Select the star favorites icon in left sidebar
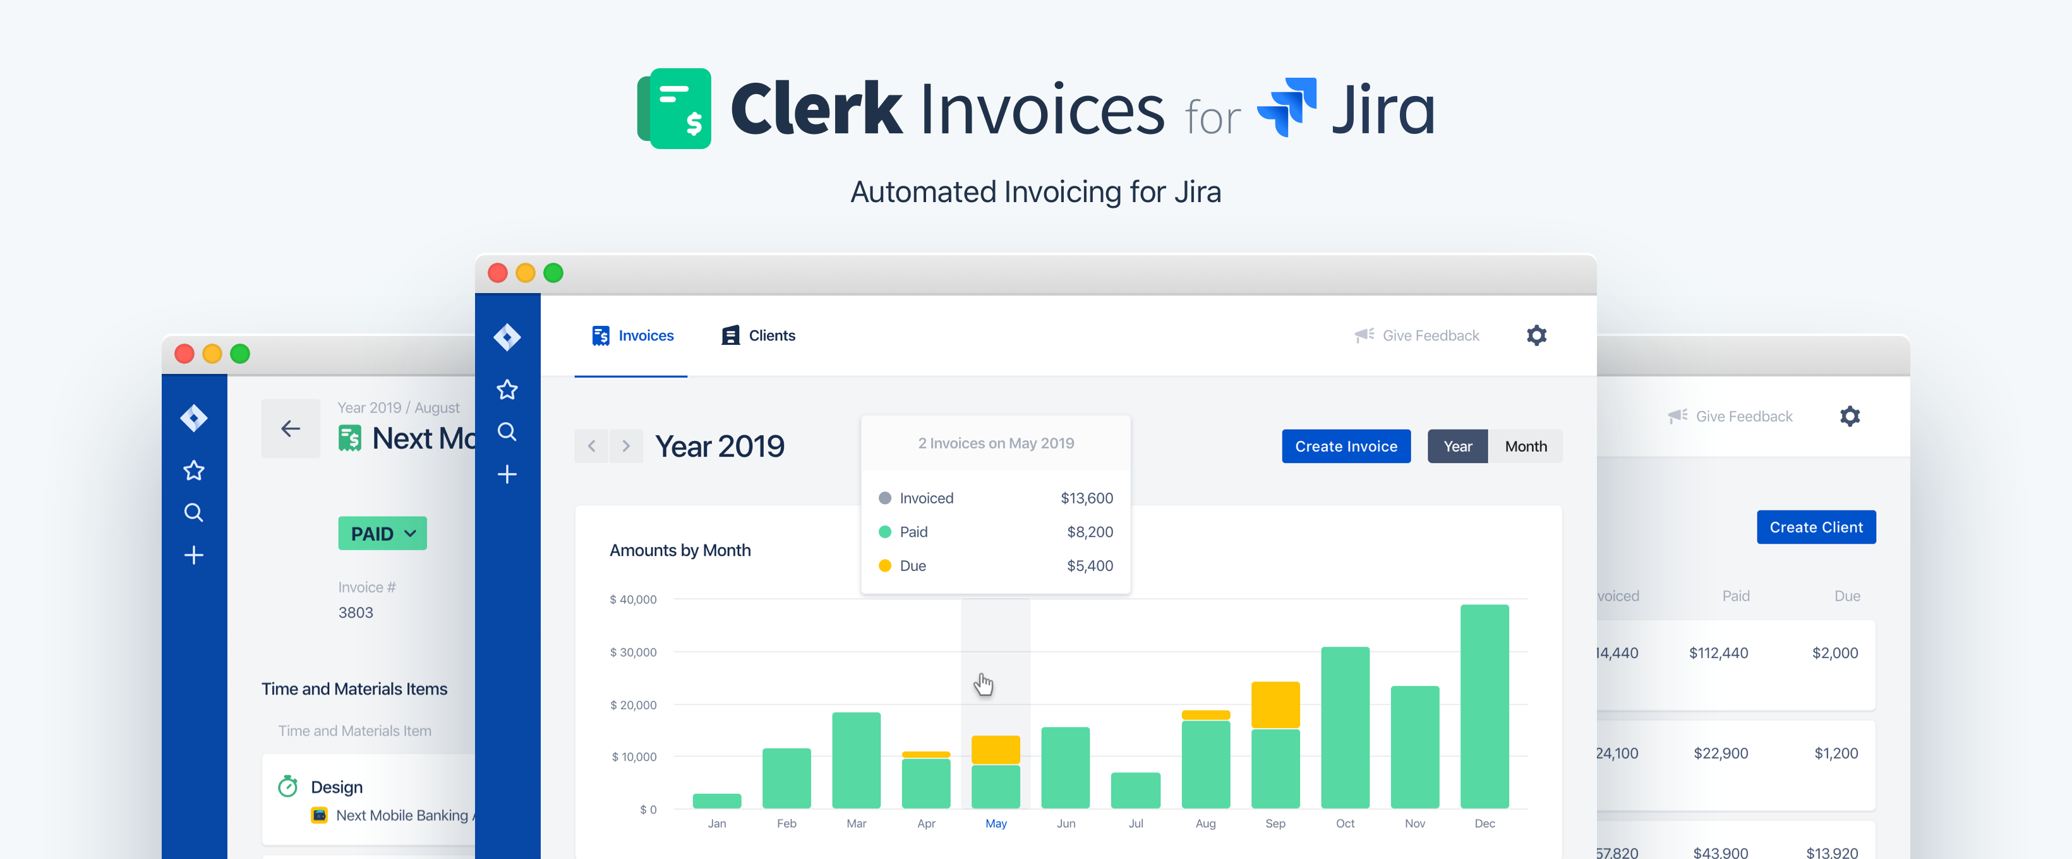This screenshot has height=859, width=2072. tap(507, 389)
